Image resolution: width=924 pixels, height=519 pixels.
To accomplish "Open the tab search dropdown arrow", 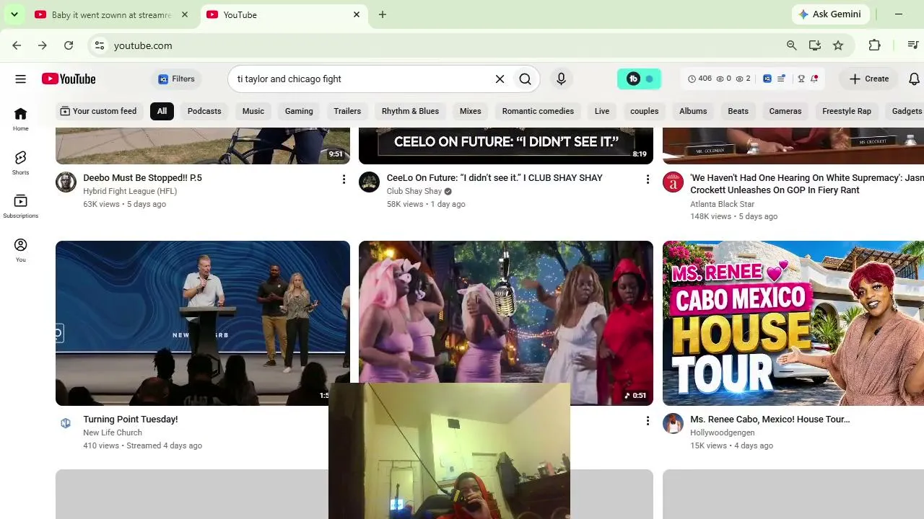I will 14,14.
